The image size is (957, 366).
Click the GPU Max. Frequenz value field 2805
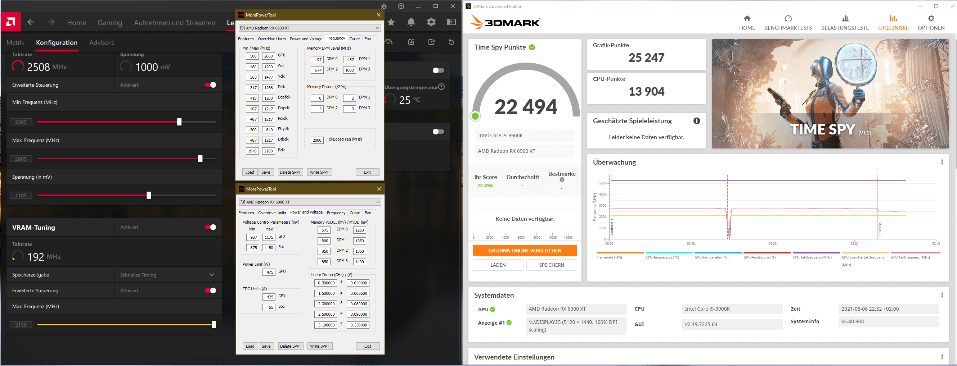pyautogui.click(x=21, y=159)
